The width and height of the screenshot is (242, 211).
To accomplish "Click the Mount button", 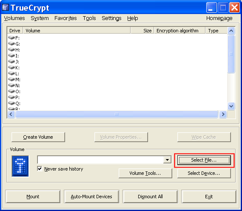I will point(33,197).
